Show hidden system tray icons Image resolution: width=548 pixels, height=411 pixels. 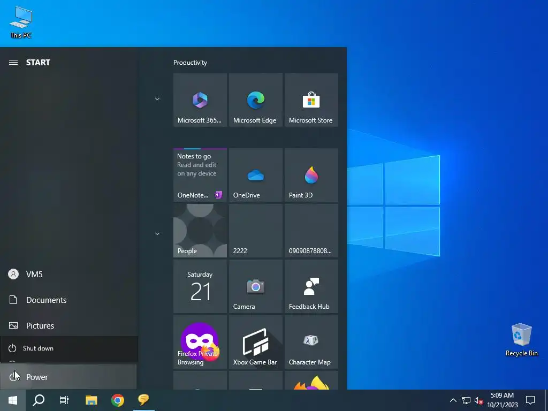453,400
